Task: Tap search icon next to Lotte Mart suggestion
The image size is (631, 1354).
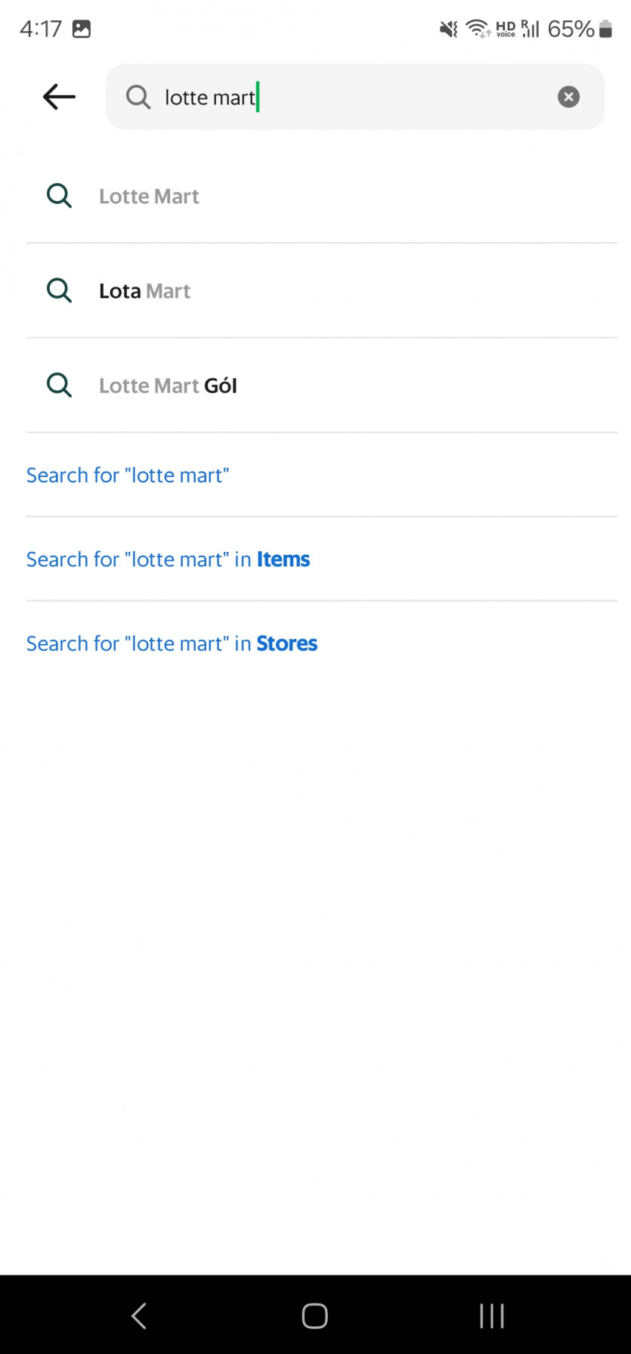Action: point(59,196)
